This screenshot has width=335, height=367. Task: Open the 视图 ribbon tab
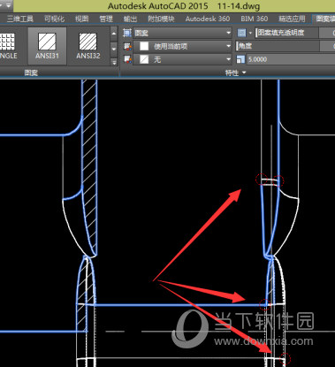click(81, 19)
